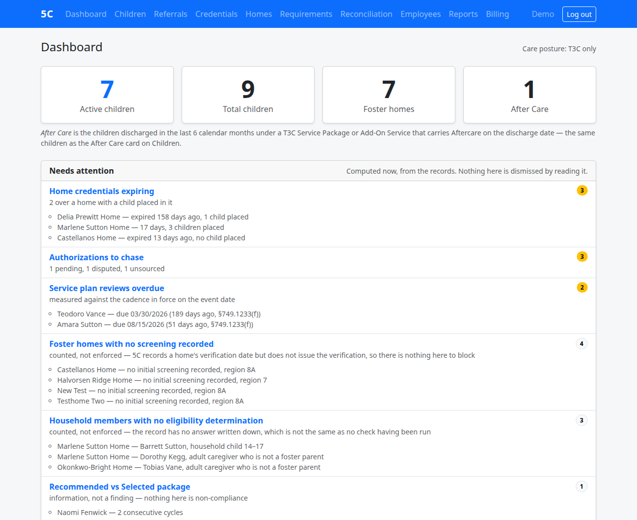Open the Total children card
Image resolution: width=637 pixels, height=520 pixels.
248,95
